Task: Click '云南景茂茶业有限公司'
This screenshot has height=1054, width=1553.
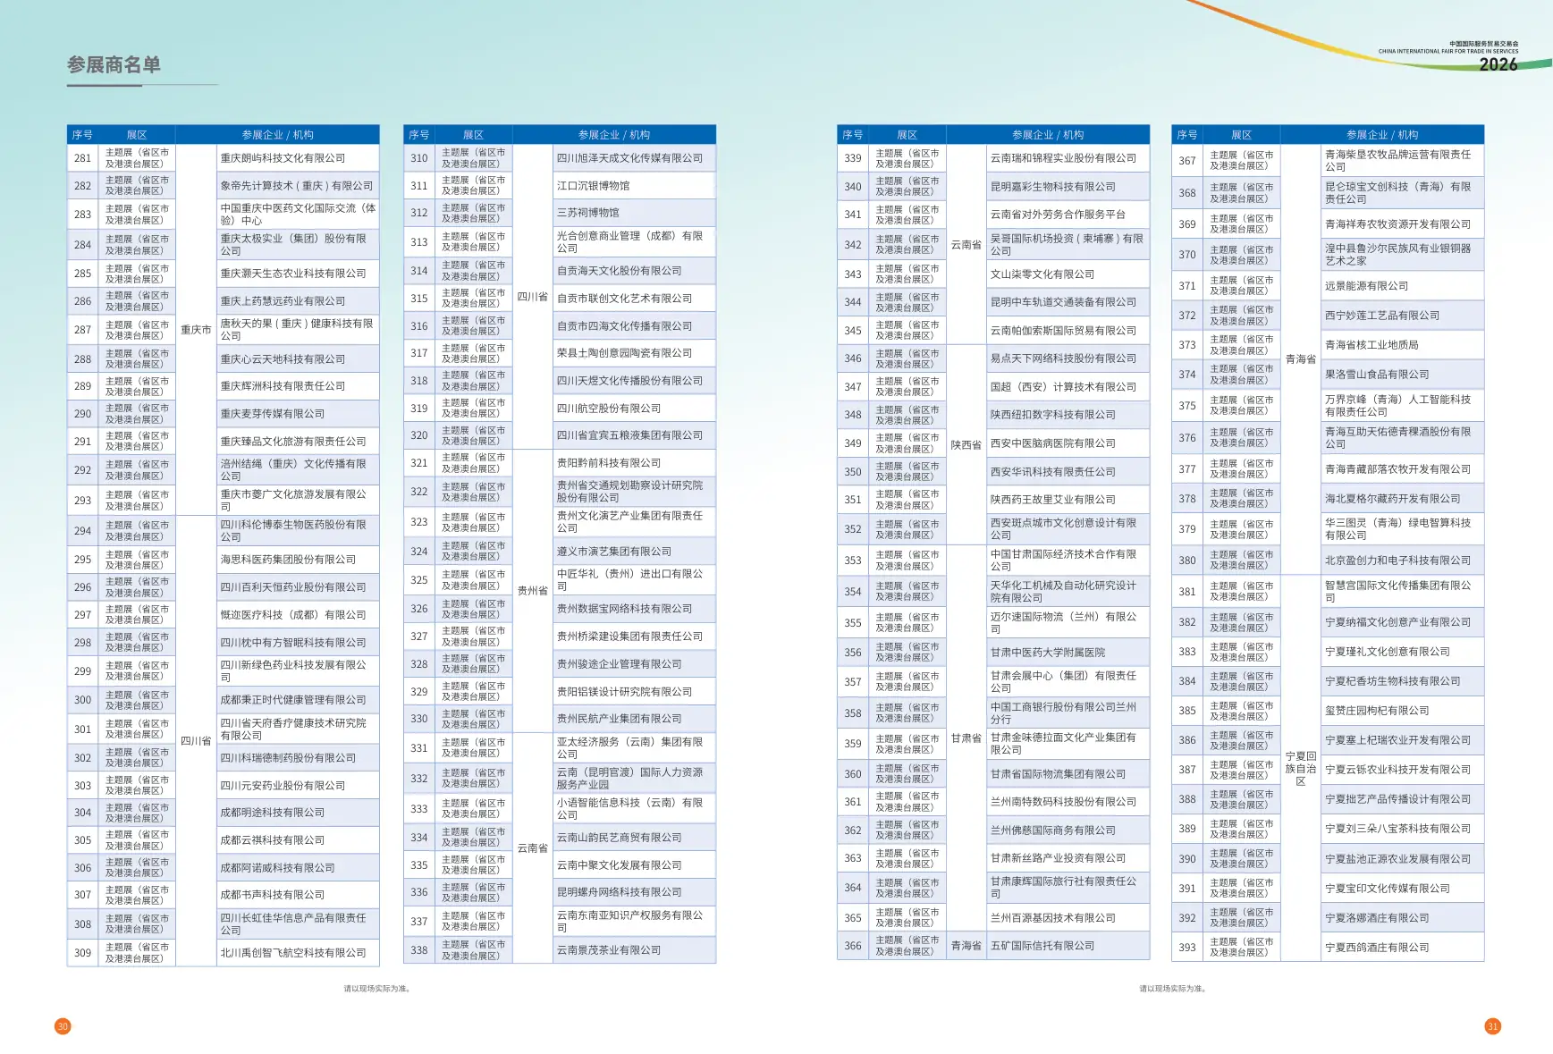Action: [609, 950]
